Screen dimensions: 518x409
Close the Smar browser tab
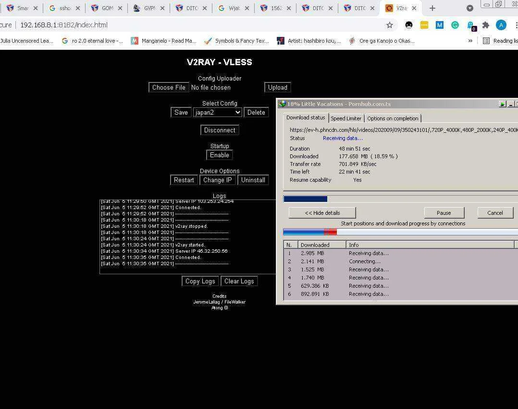click(36, 8)
